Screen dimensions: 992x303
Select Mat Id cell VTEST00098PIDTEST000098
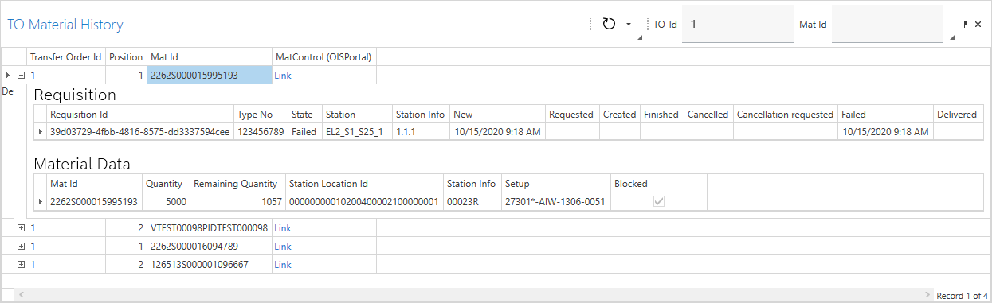pyautogui.click(x=210, y=228)
